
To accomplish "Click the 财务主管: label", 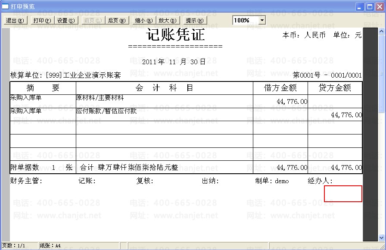I will click(26, 181).
